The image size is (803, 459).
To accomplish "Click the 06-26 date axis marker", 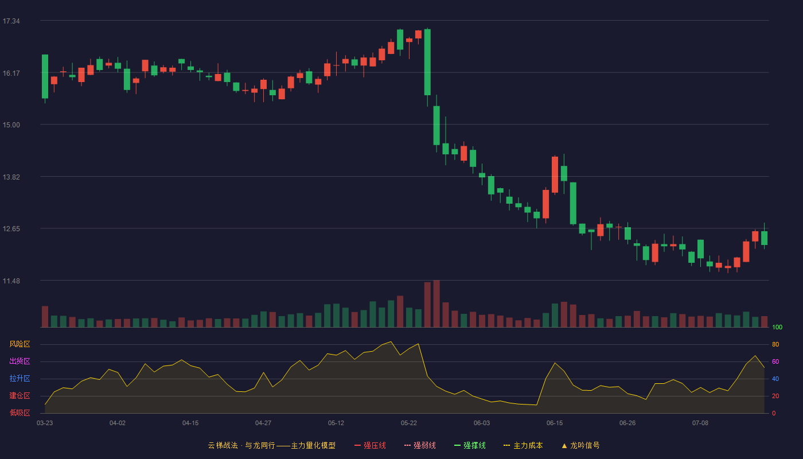I will (x=627, y=423).
